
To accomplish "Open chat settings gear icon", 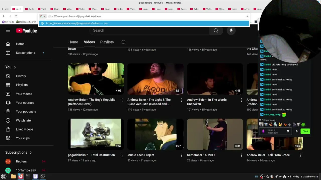I will [296, 131].
